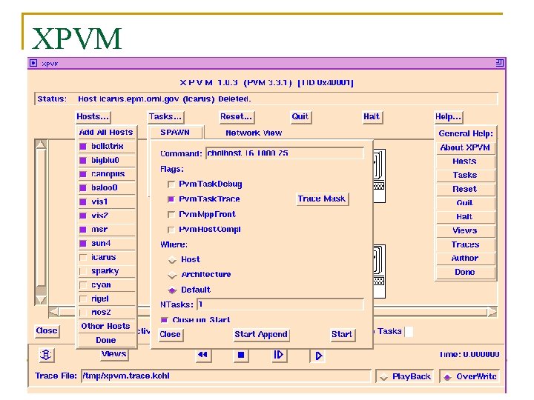Open the Tasks... menu
Screen dimensions: 534x400
pyautogui.click(x=165, y=117)
